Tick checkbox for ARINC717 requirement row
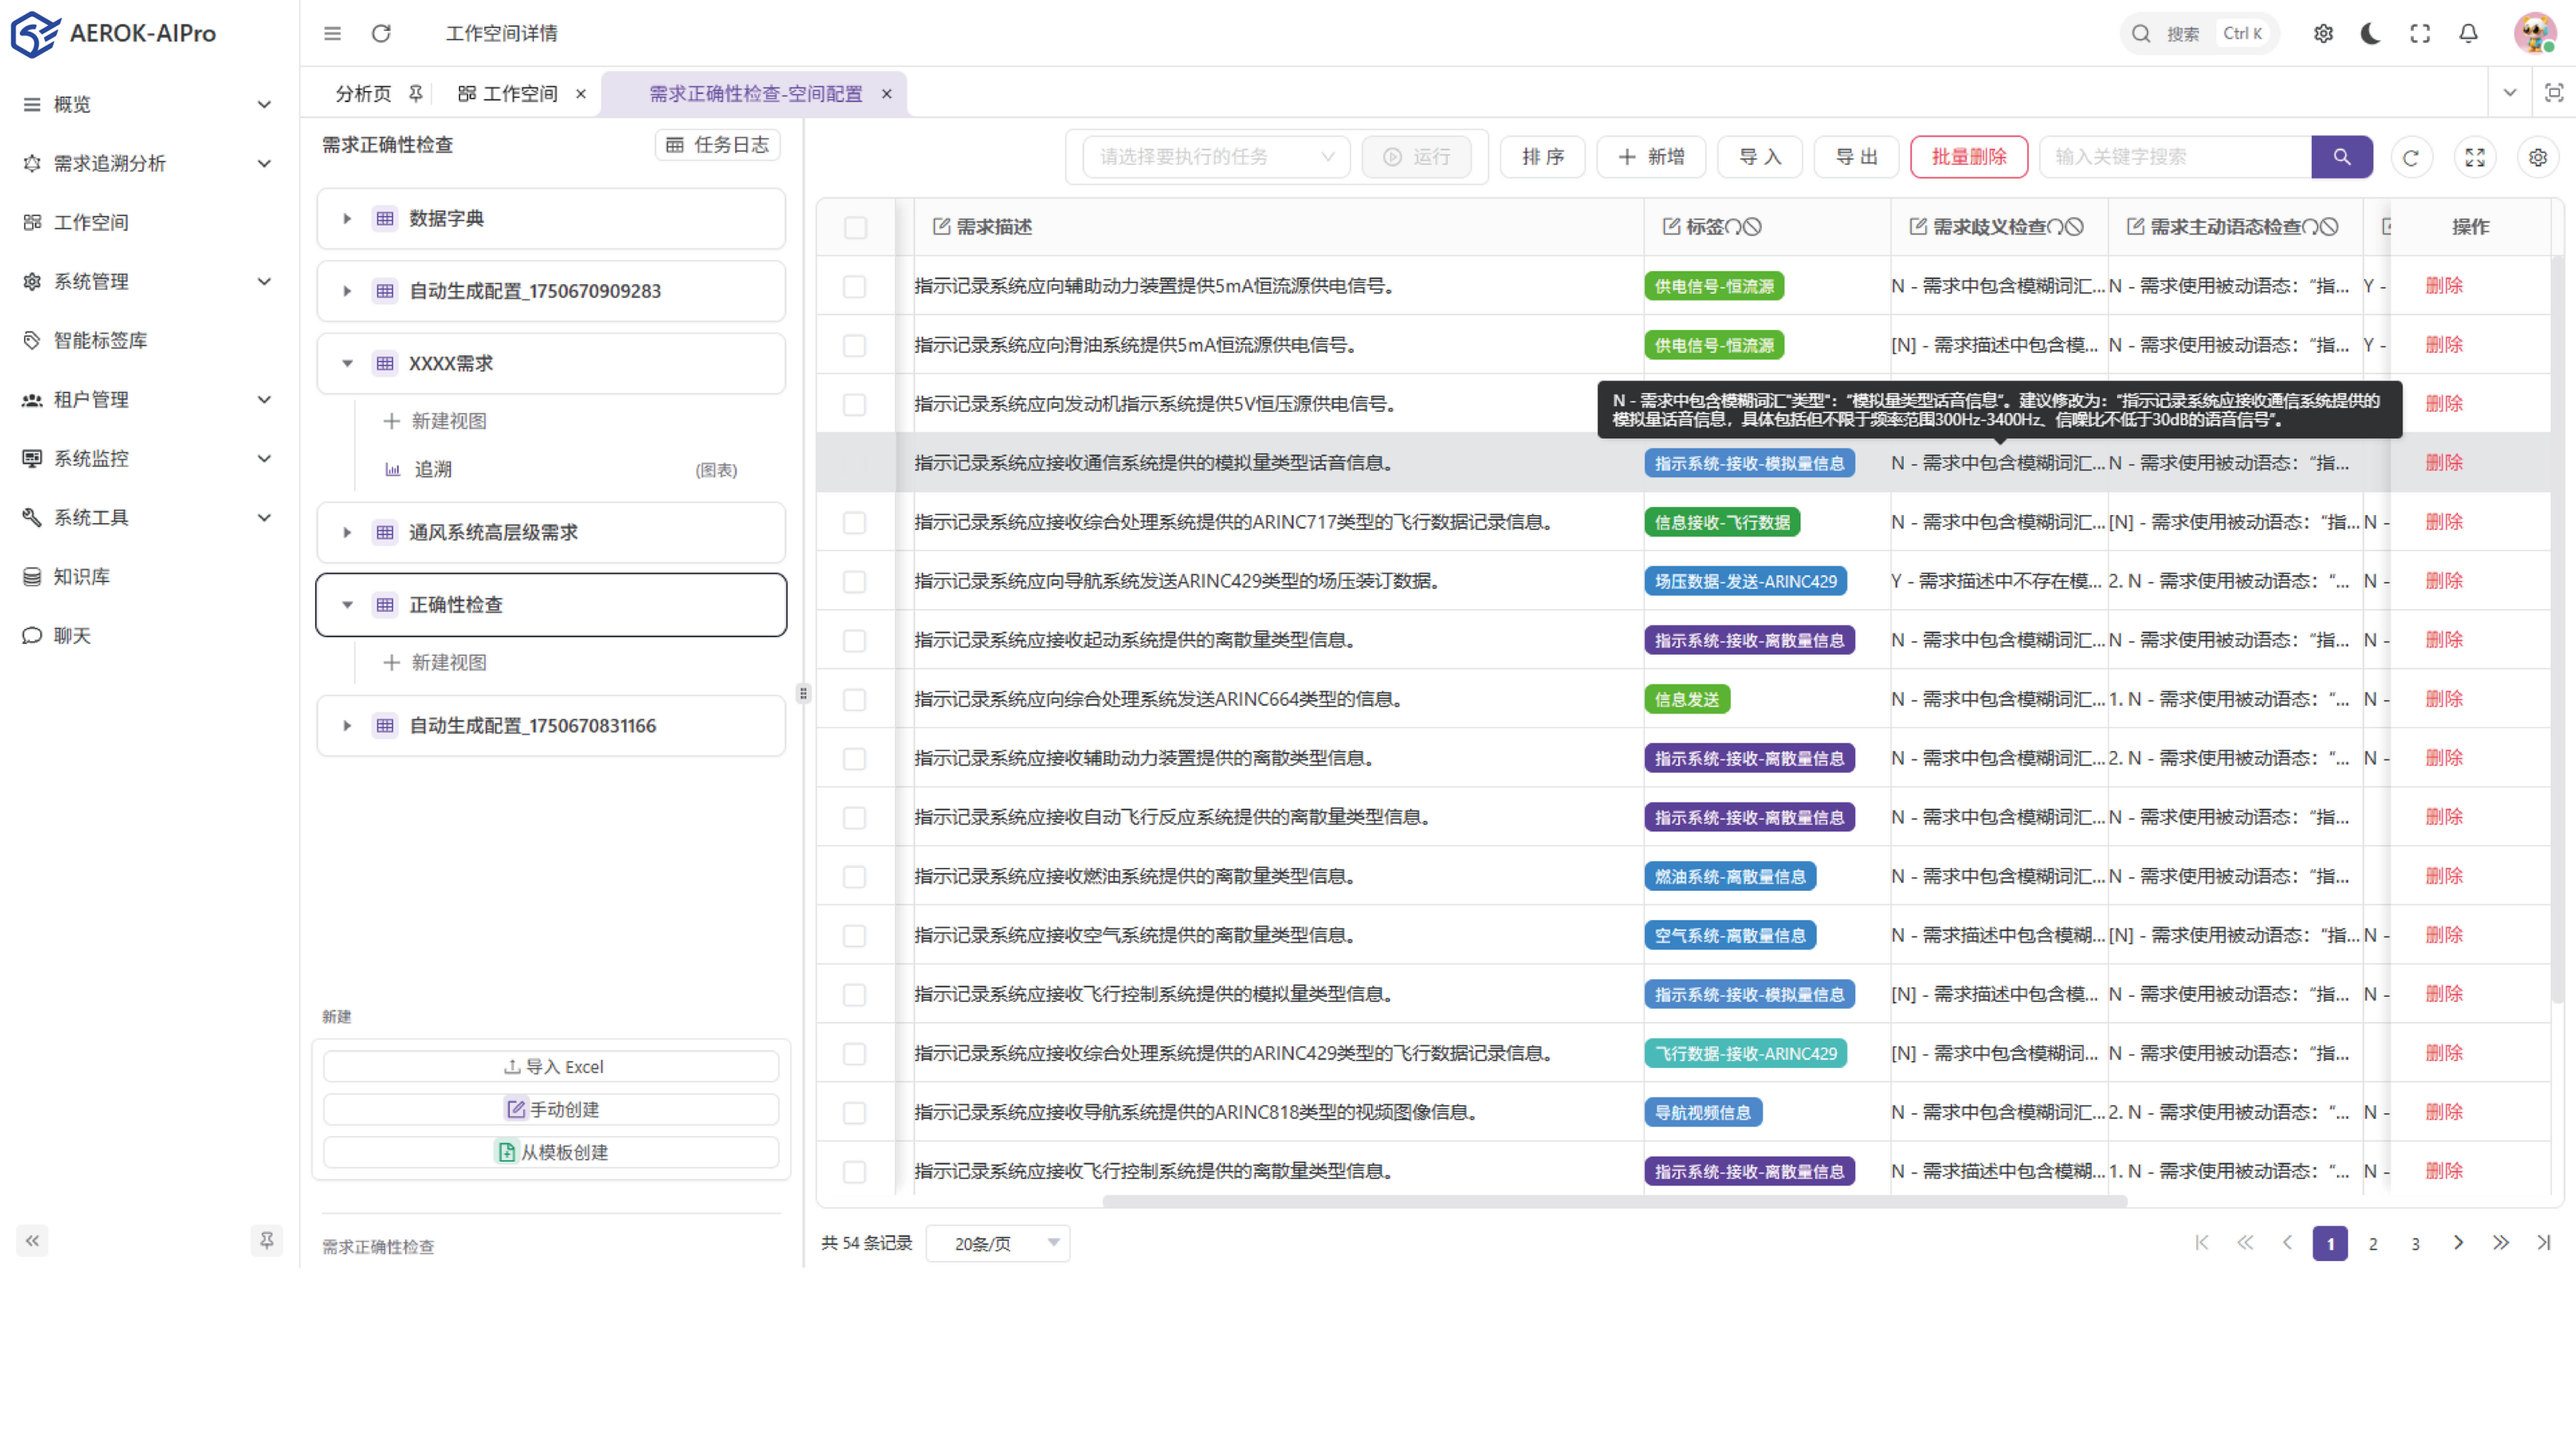This screenshot has width=2576, height=1449. coord(854,523)
